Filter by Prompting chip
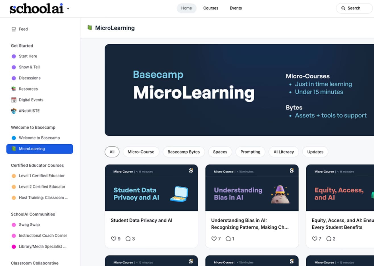Viewport: 374px width, 266px height. click(x=250, y=152)
